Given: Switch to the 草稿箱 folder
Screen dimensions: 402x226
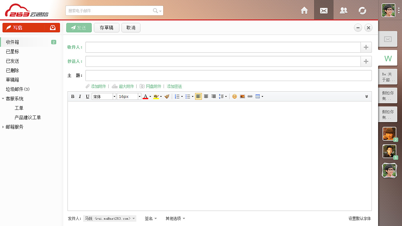Looking at the screenshot, I should (x=13, y=80).
